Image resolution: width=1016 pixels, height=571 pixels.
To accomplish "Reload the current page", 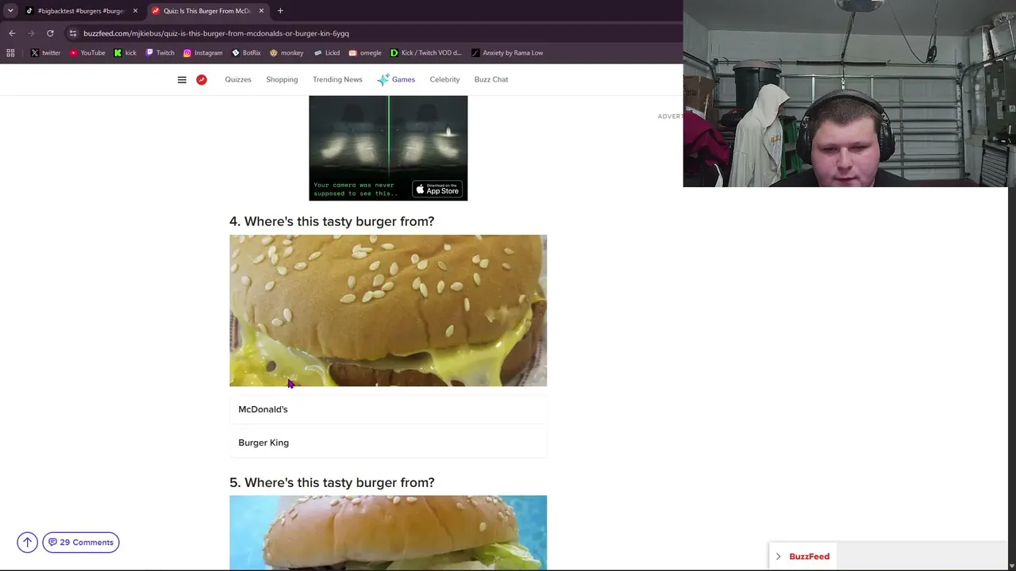I will (50, 33).
